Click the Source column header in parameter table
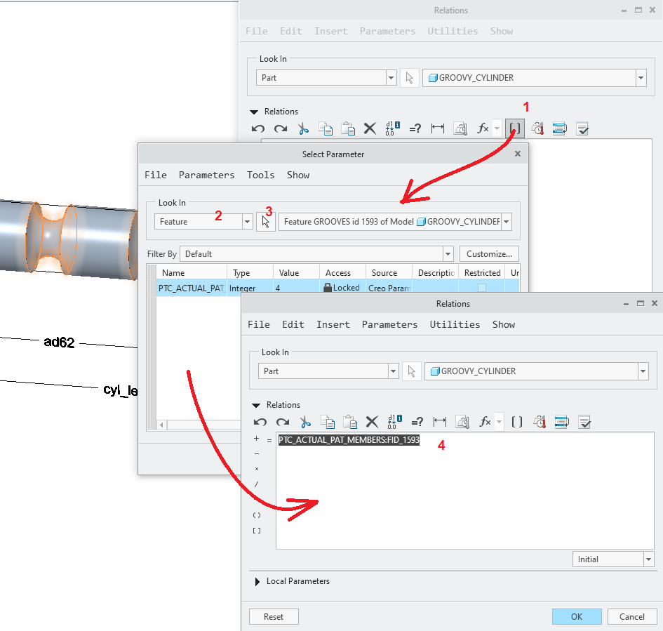The width and height of the screenshot is (663, 631). [388, 273]
